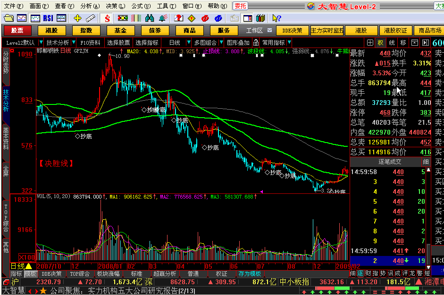Toggle 逐 tick-by-tick view in bottom strip
Viewport: 444px width, 295px height.
pyautogui.click(x=360, y=273)
